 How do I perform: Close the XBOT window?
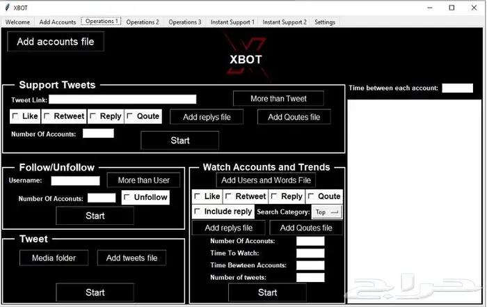click(x=474, y=8)
